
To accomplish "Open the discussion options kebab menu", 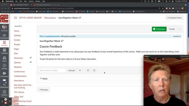I will click(x=180, y=29).
